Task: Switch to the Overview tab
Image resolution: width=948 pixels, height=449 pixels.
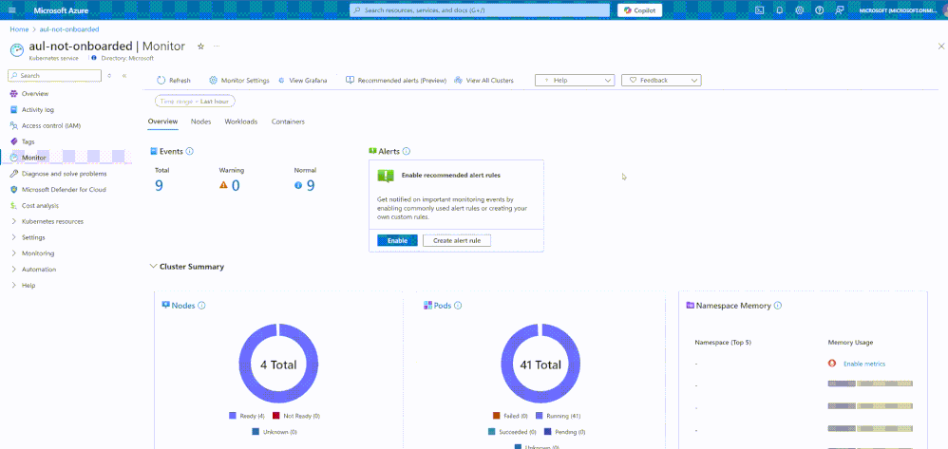Action: coord(162,122)
